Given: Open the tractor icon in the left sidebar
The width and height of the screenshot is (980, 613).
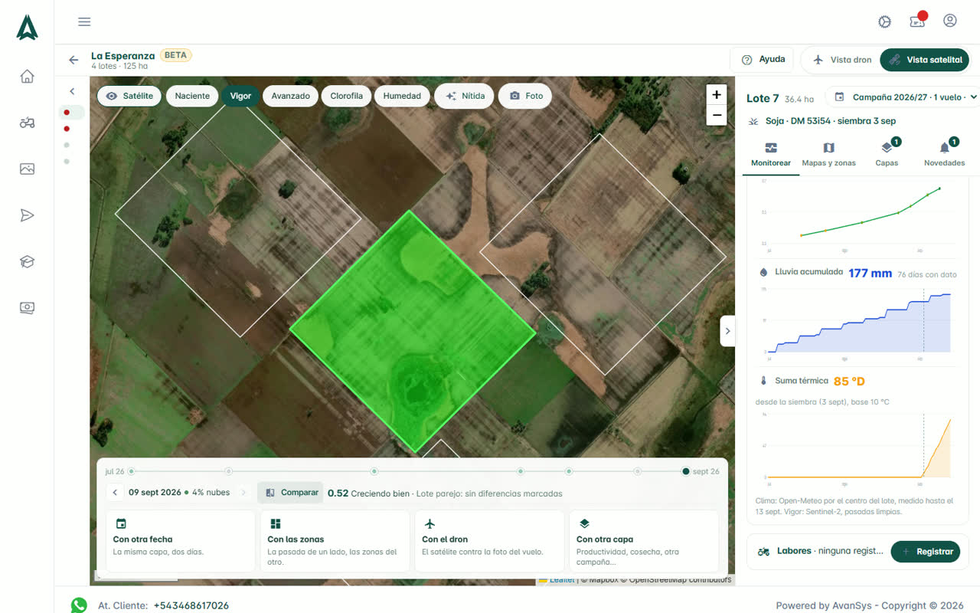Looking at the screenshot, I should (x=28, y=123).
